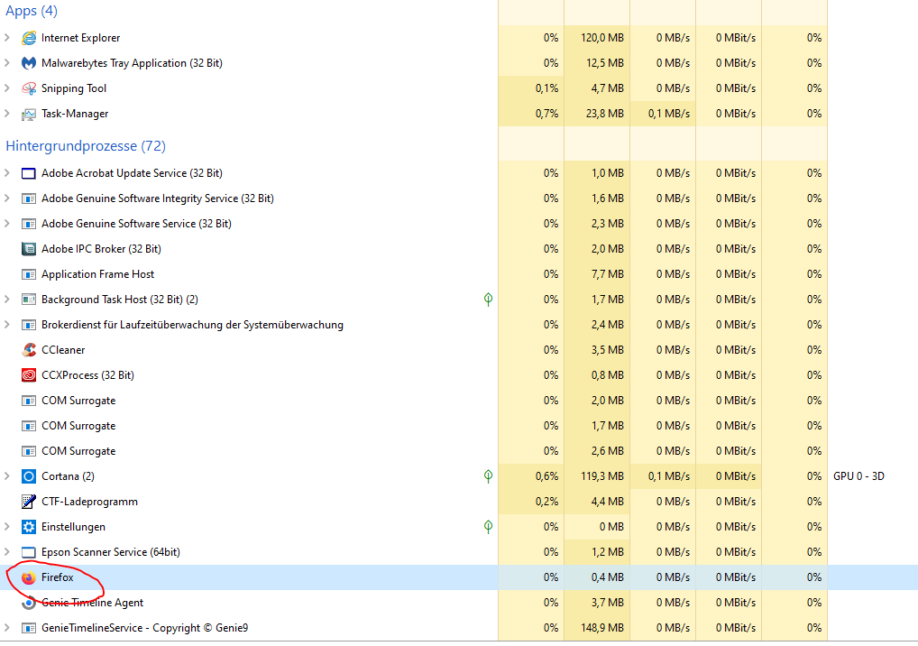This screenshot has width=918, height=646.
Task: Click the leaf status icon for Einstellungen
Action: click(488, 527)
